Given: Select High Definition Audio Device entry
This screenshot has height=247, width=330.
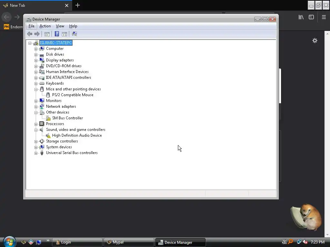Looking at the screenshot, I should pos(77,135).
